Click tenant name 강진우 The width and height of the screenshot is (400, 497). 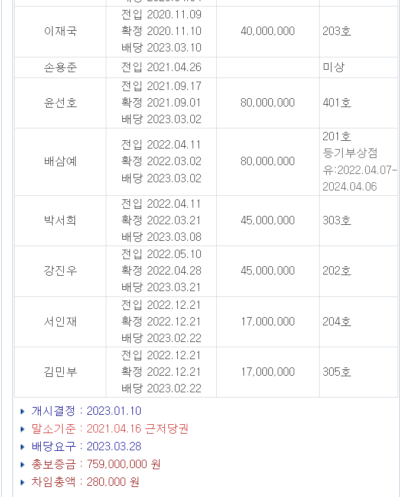[x=60, y=271]
